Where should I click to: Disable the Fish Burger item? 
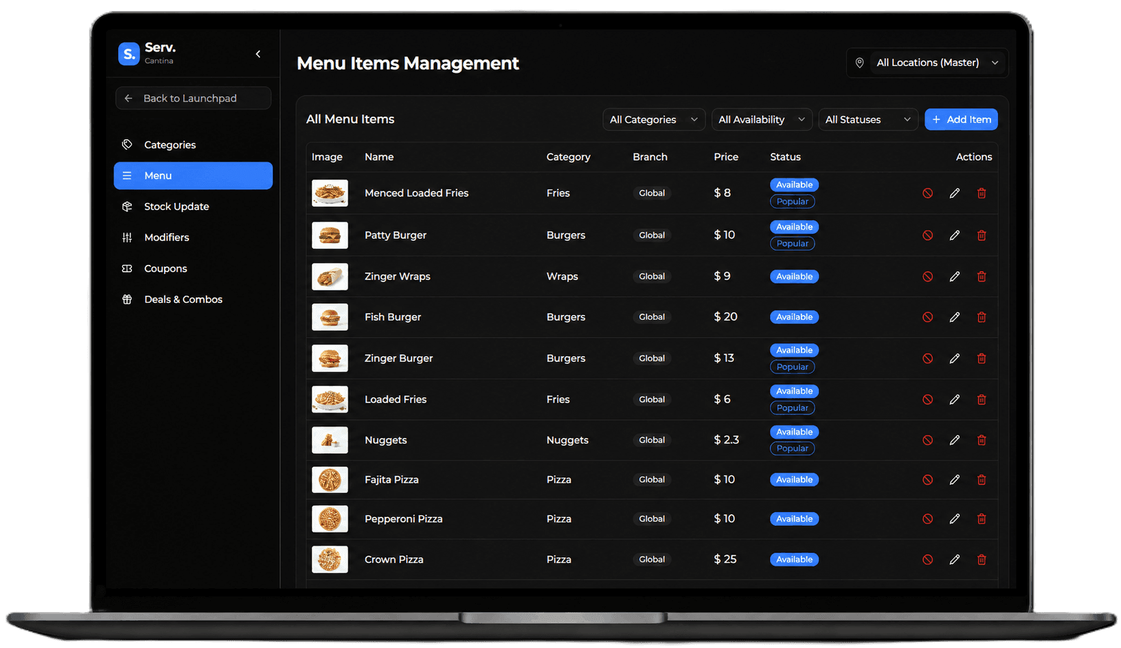pyautogui.click(x=927, y=317)
